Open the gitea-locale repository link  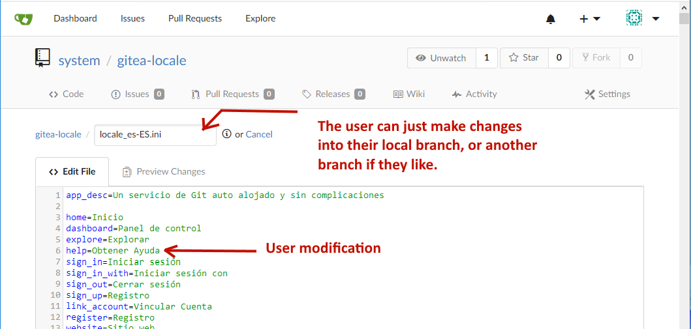(151, 60)
